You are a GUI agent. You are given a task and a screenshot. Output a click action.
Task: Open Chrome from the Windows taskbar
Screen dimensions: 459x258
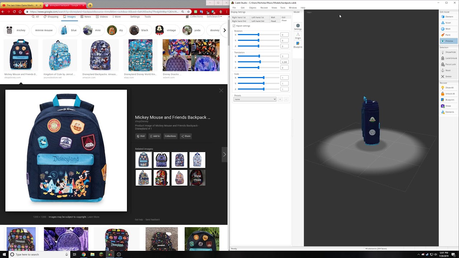[84, 254]
